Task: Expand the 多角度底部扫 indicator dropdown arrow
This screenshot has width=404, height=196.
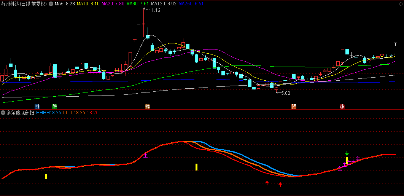Action: coord(3,113)
